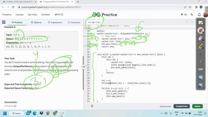The width and height of the screenshot is (208, 117).
Task: Click the bottom monitor icon in annotation toolbar
Action: (x=201, y=85)
